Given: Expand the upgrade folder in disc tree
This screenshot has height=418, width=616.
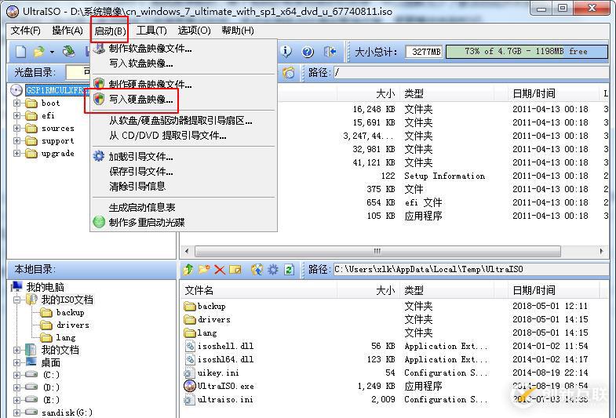Looking at the screenshot, I should [16, 154].
